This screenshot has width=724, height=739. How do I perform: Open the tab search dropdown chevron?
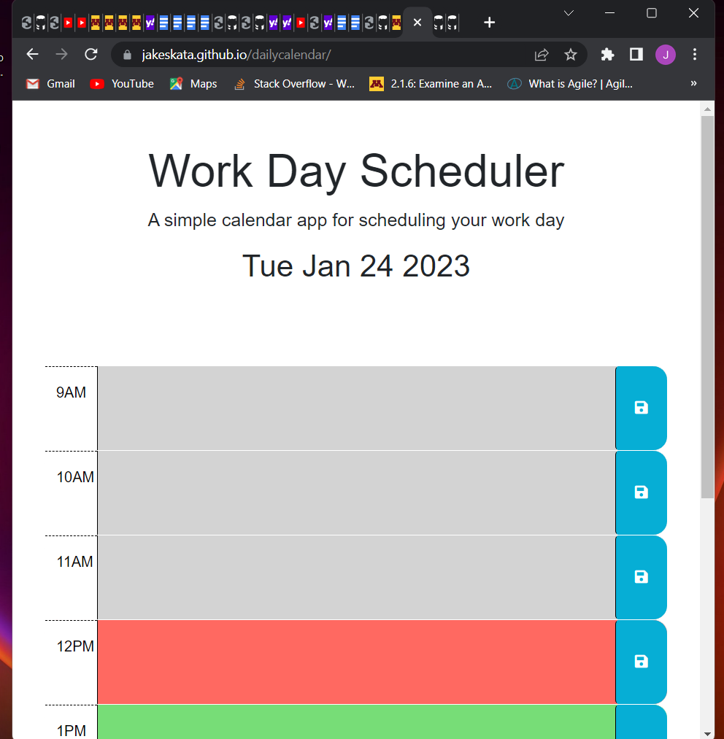(566, 13)
